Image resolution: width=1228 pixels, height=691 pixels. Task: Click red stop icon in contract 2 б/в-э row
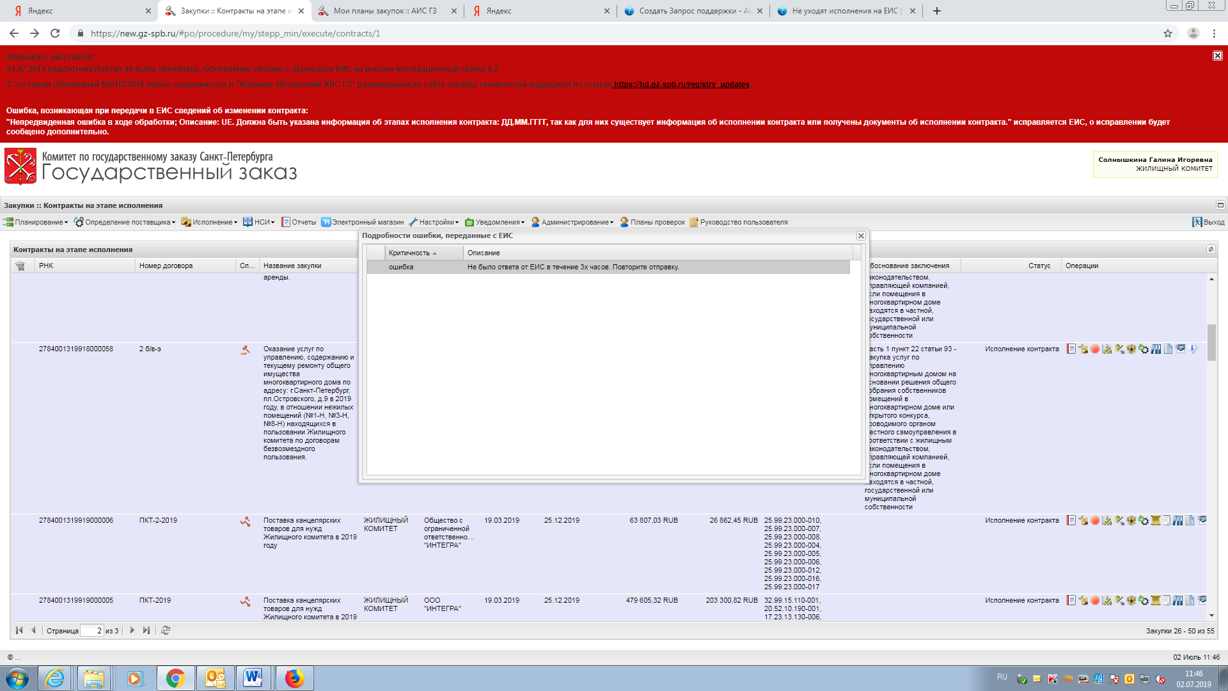tap(1095, 349)
